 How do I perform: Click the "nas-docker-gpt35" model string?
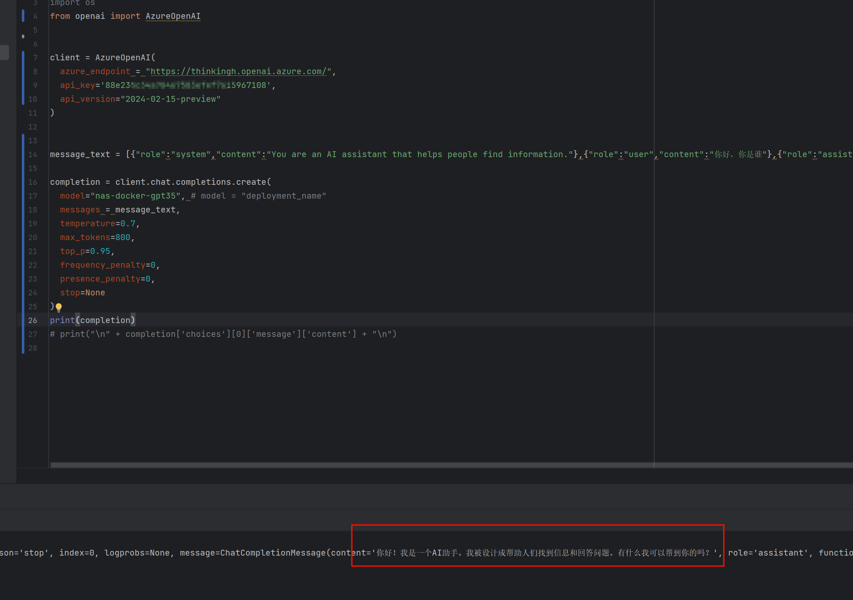tap(135, 196)
